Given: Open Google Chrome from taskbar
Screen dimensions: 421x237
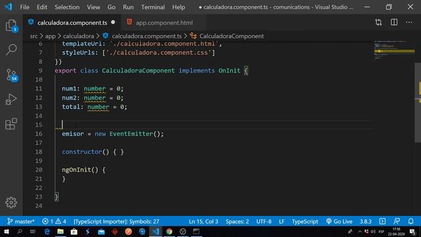Looking at the screenshot, I should click(x=169, y=231).
